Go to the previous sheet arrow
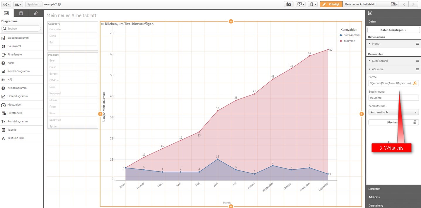This screenshot has width=421, height=208. [x=404, y=4]
